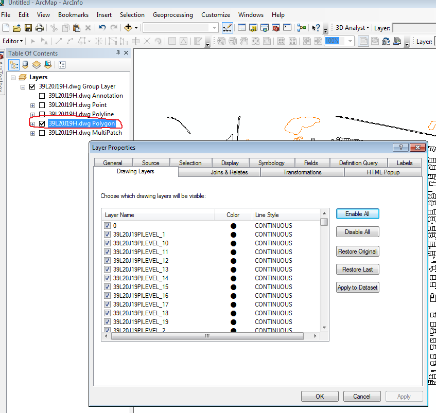Click the Save document icon
Viewport: 436px width, 413px height.
pos(28,28)
